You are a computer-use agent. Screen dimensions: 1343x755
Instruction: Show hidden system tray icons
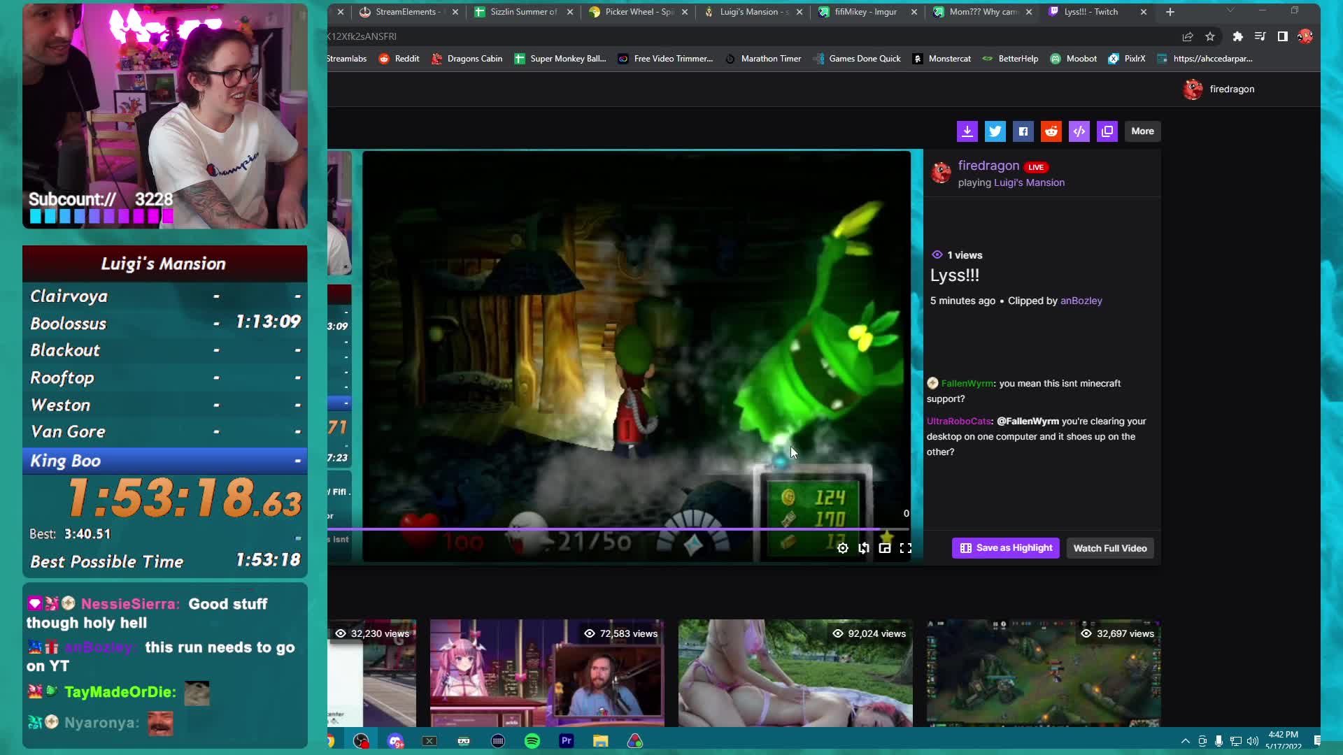point(1185,741)
